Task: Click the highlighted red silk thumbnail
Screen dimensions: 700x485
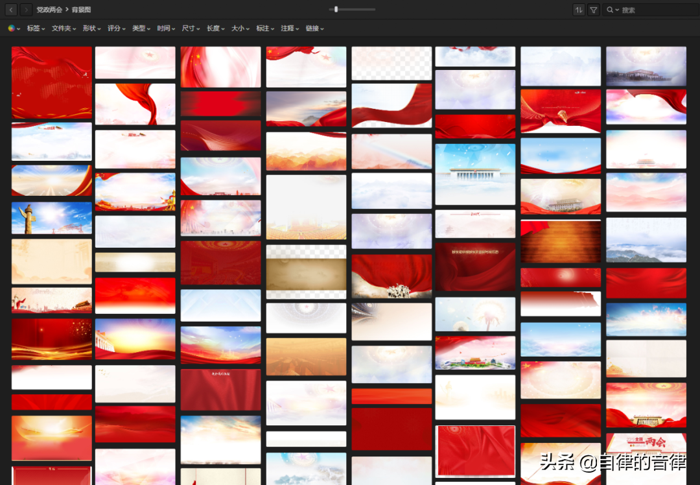Action: (x=475, y=451)
